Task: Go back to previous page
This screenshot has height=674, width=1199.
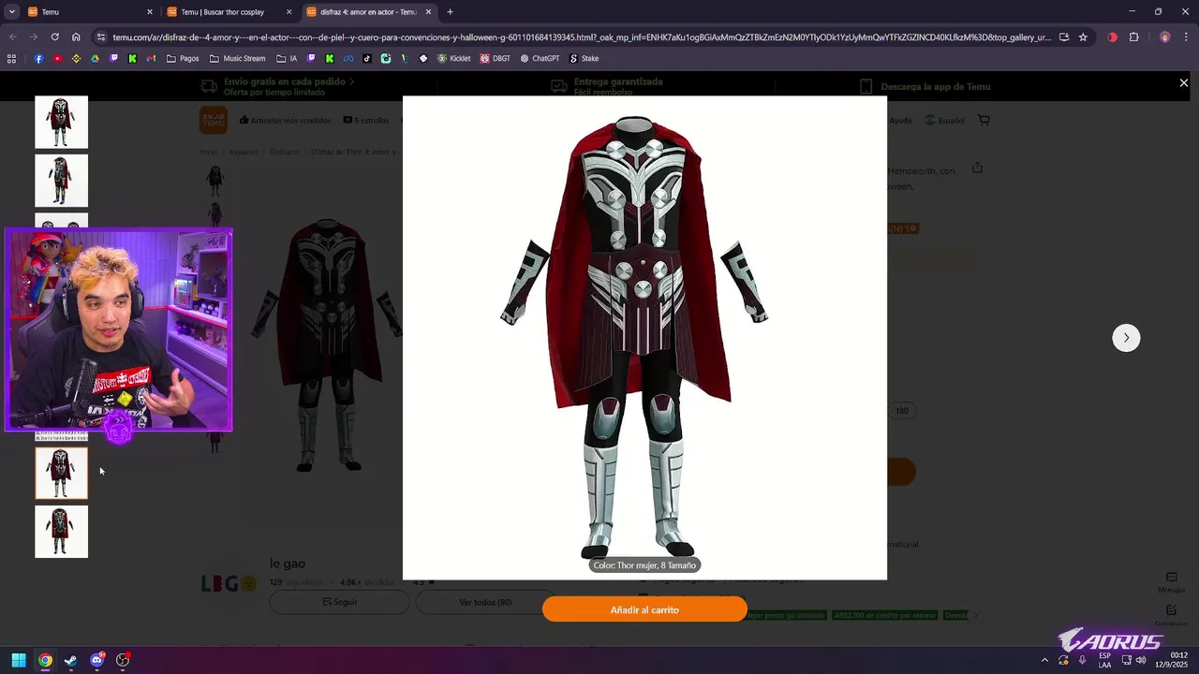Action: pos(12,37)
